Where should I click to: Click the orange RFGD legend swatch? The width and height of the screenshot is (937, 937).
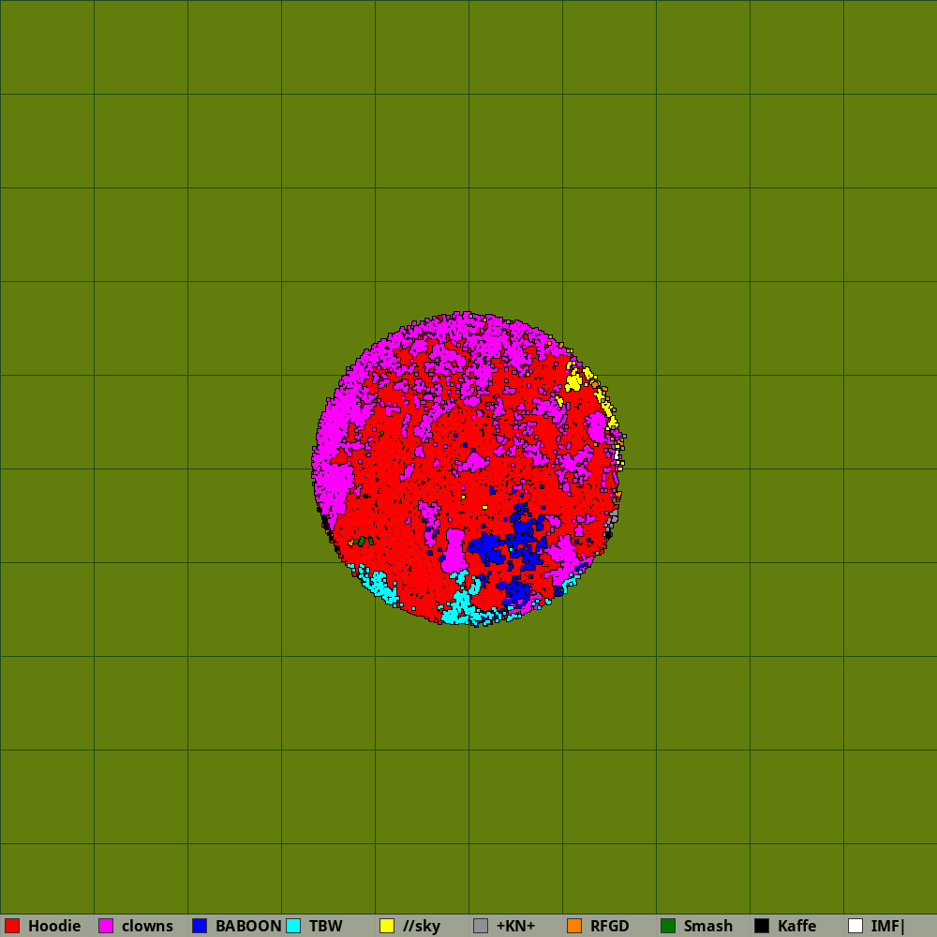click(x=574, y=926)
